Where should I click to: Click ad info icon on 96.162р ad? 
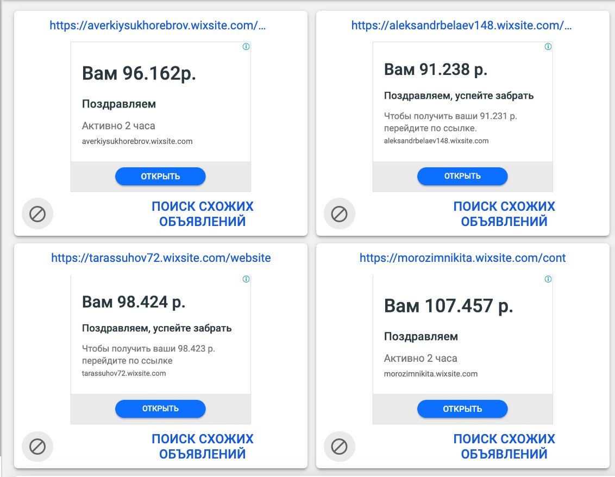pos(246,47)
